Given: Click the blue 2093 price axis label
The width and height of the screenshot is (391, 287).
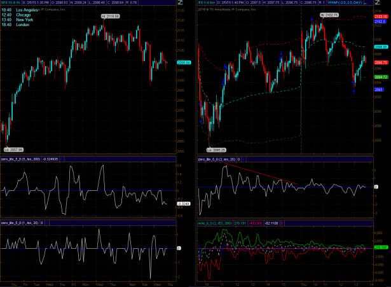Looking at the screenshot, I should pos(379,90).
